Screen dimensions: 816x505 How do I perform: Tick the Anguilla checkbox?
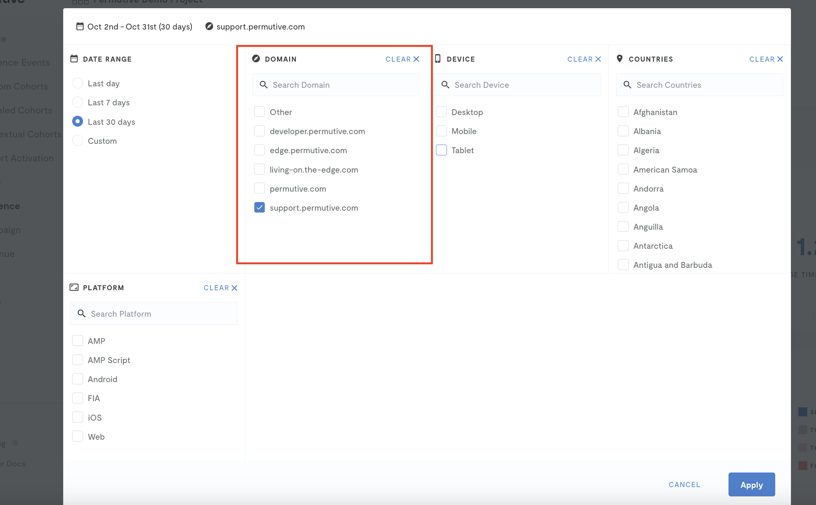click(x=623, y=226)
